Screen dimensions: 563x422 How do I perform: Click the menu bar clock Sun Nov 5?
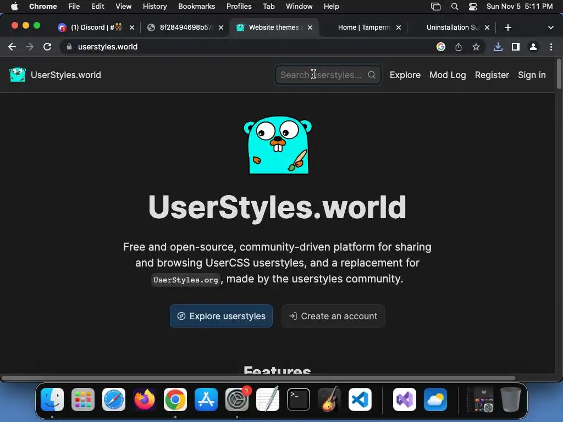pos(520,7)
